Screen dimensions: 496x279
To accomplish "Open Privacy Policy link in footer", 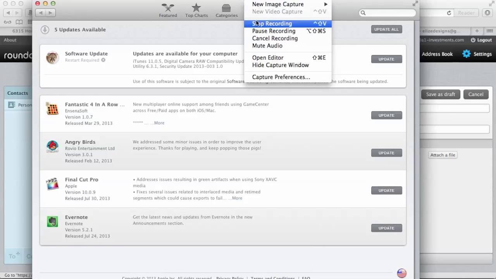I will (x=230, y=278).
